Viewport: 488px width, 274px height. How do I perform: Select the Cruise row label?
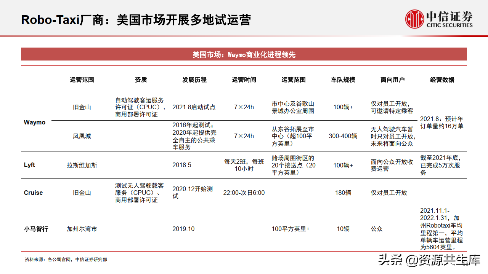tap(34, 193)
